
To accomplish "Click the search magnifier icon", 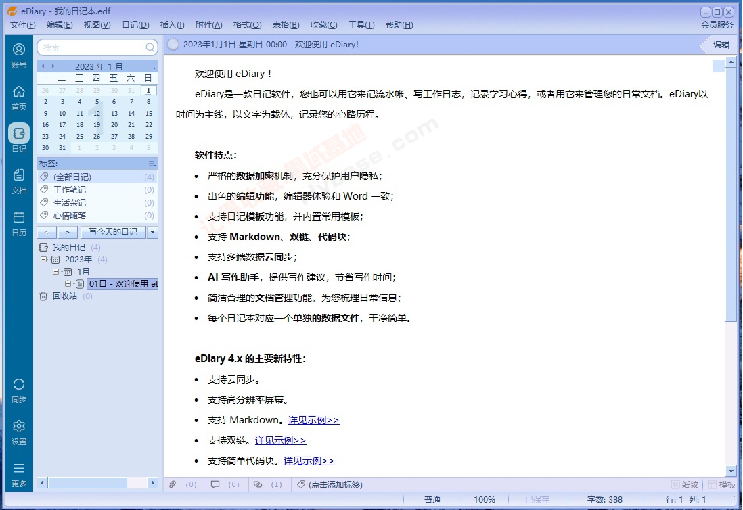I will (x=150, y=47).
